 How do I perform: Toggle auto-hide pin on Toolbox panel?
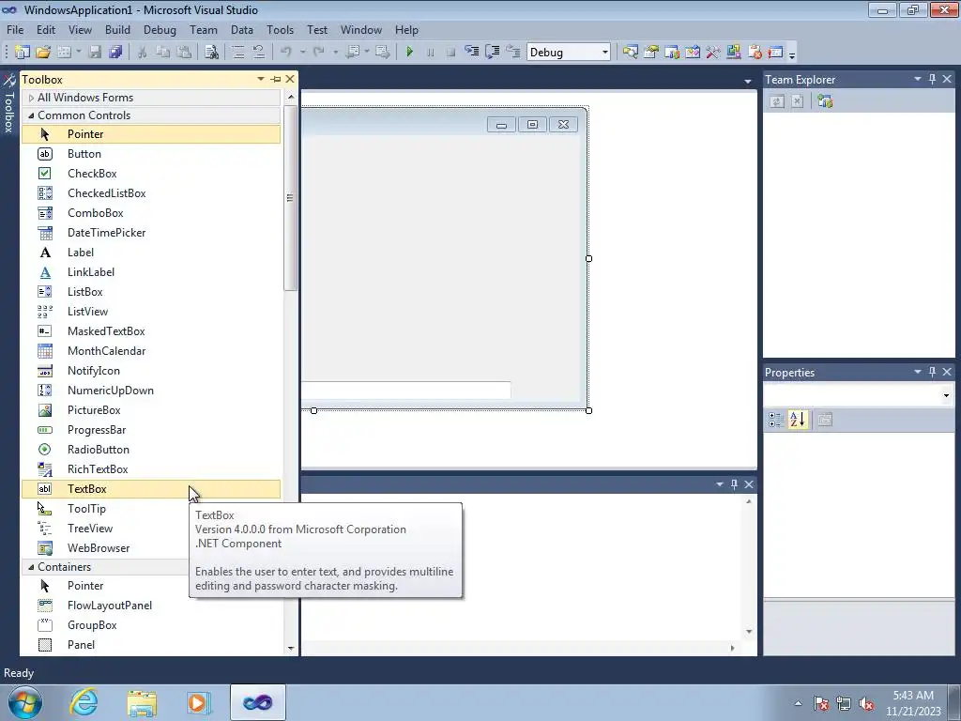click(276, 79)
